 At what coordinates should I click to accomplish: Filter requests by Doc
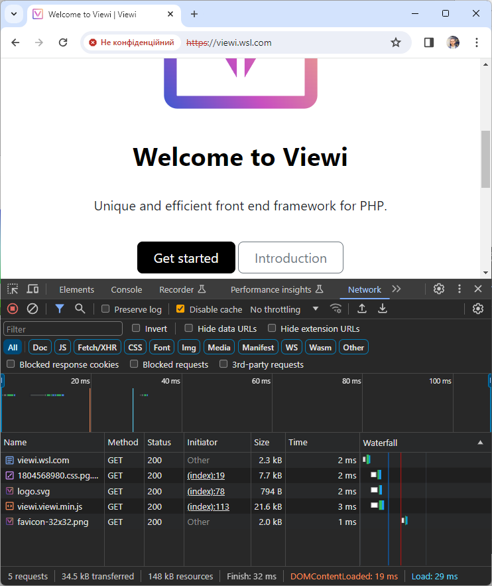point(40,348)
